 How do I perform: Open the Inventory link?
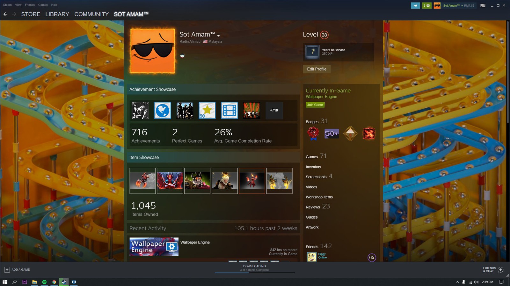click(x=313, y=167)
